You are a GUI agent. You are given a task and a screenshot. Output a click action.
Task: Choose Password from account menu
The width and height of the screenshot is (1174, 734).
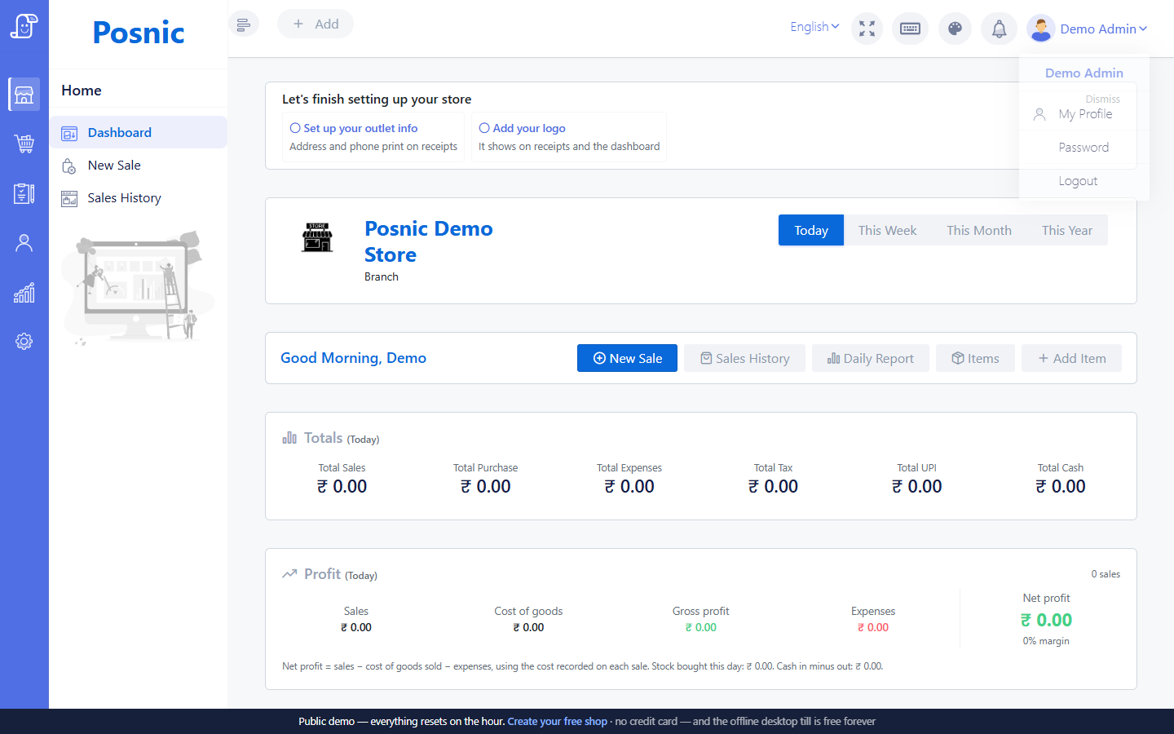click(x=1084, y=148)
